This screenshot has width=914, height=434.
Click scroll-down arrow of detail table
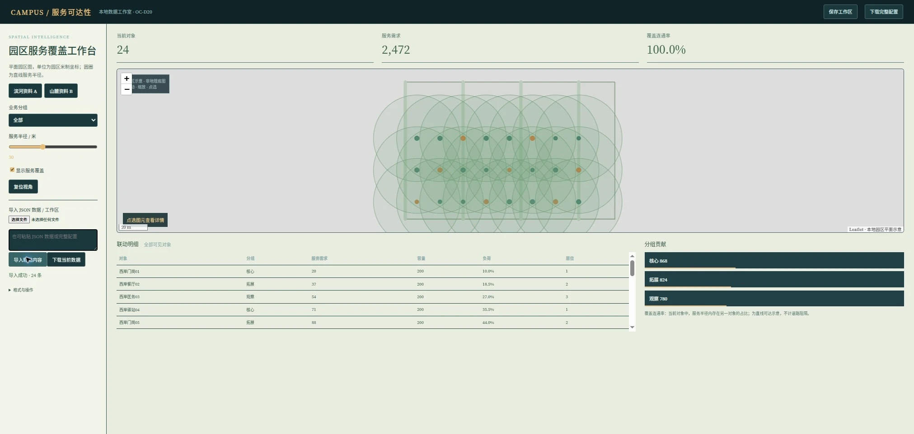(x=632, y=328)
